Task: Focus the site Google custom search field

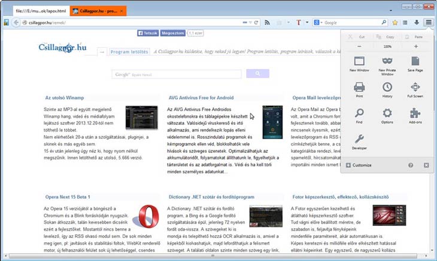Action: click(x=177, y=74)
